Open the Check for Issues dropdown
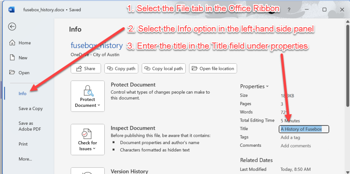The width and height of the screenshot is (350, 174). 88,139
